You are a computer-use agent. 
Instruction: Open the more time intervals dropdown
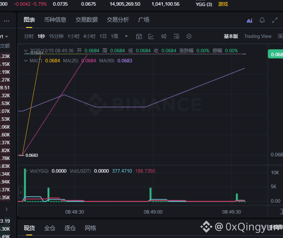pos(126,36)
